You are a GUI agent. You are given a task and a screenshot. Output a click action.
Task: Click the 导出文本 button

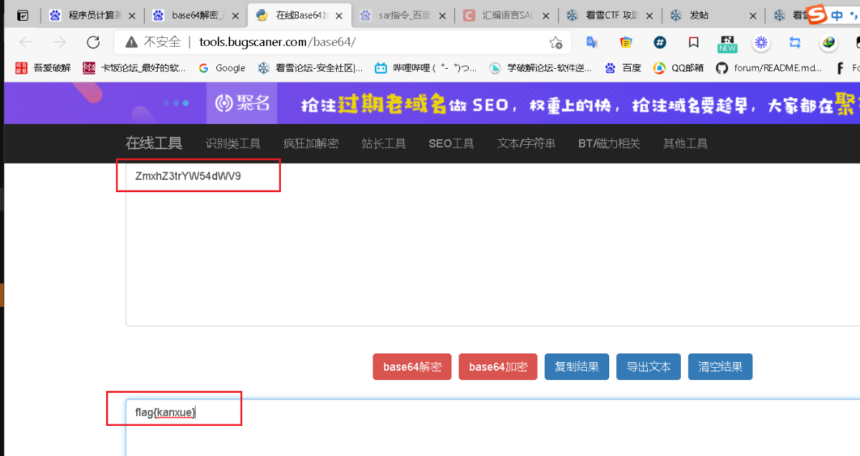pyautogui.click(x=649, y=366)
